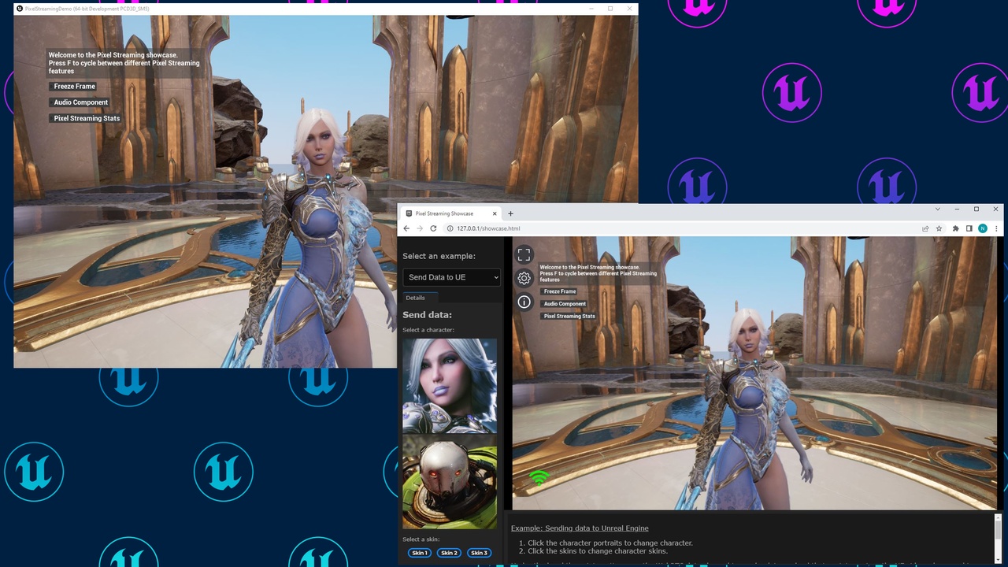This screenshot has height=567, width=1008.
Task: Click the PixelStreamingDemo window title icon
Action: point(20,9)
